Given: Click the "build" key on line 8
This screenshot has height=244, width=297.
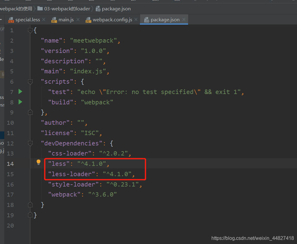Looking at the screenshot, I should click(x=61, y=102).
